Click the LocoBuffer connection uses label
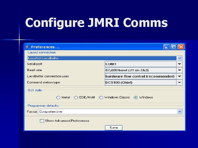The image size is (198, 148). pos(48,76)
